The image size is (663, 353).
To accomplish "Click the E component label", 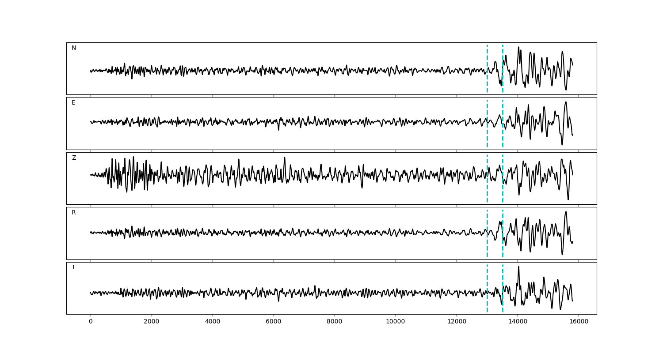I will (x=73, y=103).
